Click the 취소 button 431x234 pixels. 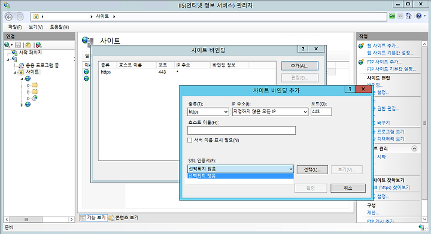point(348,188)
